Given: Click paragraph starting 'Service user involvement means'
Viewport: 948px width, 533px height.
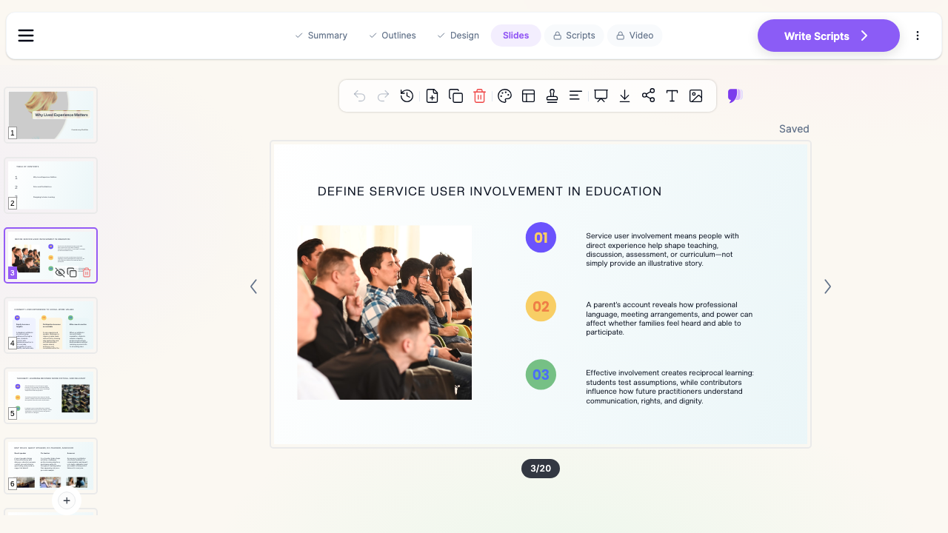Looking at the screenshot, I should [663, 249].
